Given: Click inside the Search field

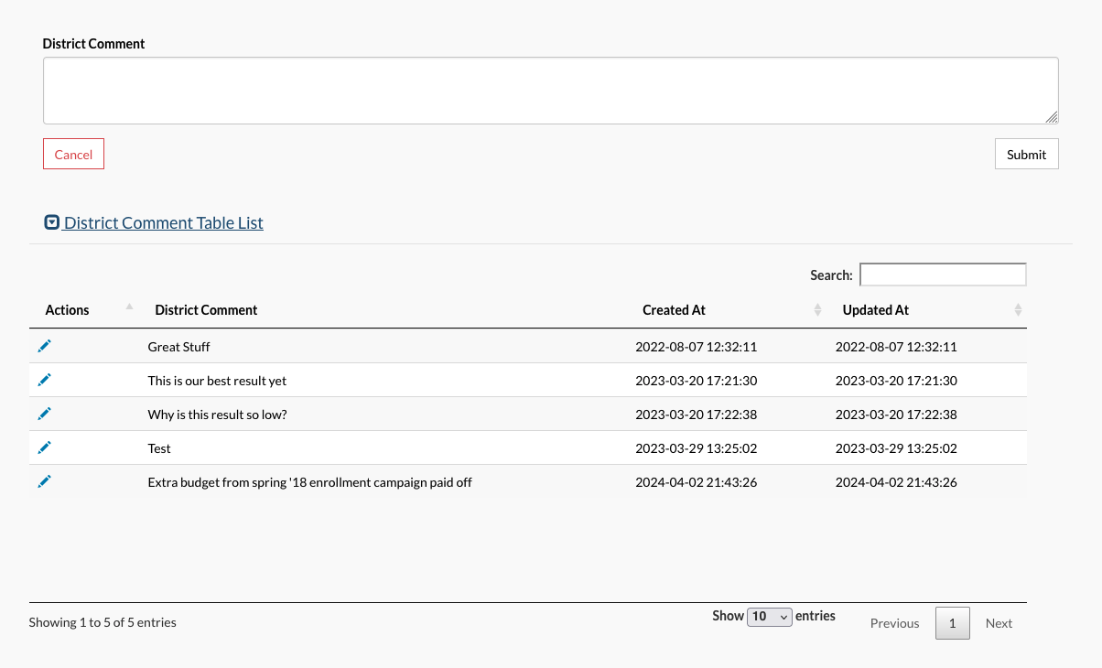Looking at the screenshot, I should point(943,274).
